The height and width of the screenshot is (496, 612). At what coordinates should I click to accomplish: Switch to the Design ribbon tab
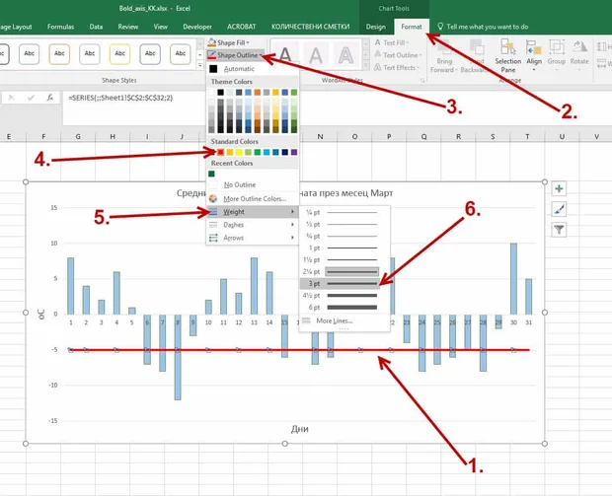click(375, 27)
